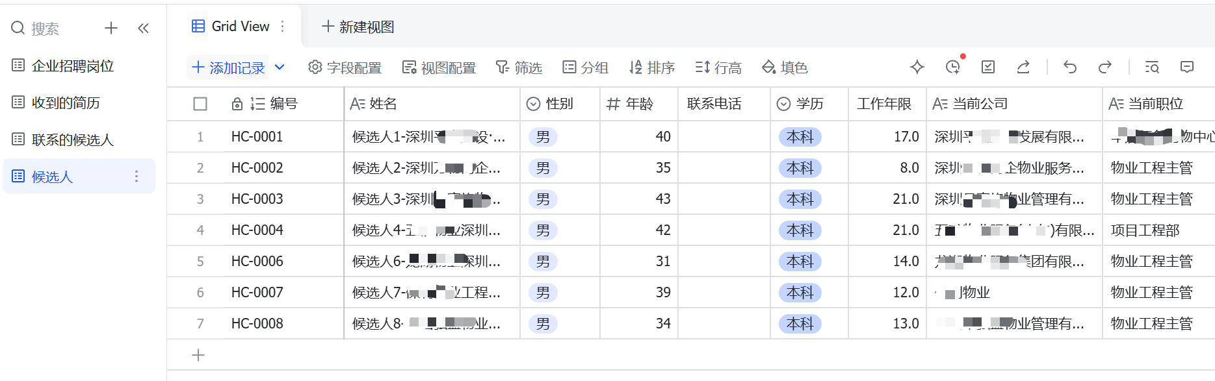Collapse the sidebar with double chevron icon
Image resolution: width=1215 pixels, height=381 pixels.
coord(144,28)
